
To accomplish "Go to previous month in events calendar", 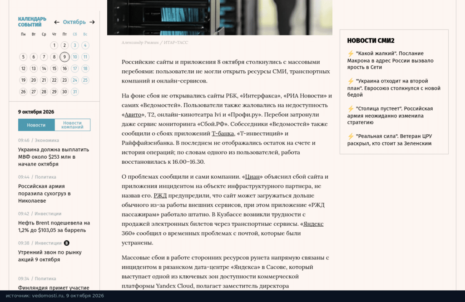I will point(57,22).
